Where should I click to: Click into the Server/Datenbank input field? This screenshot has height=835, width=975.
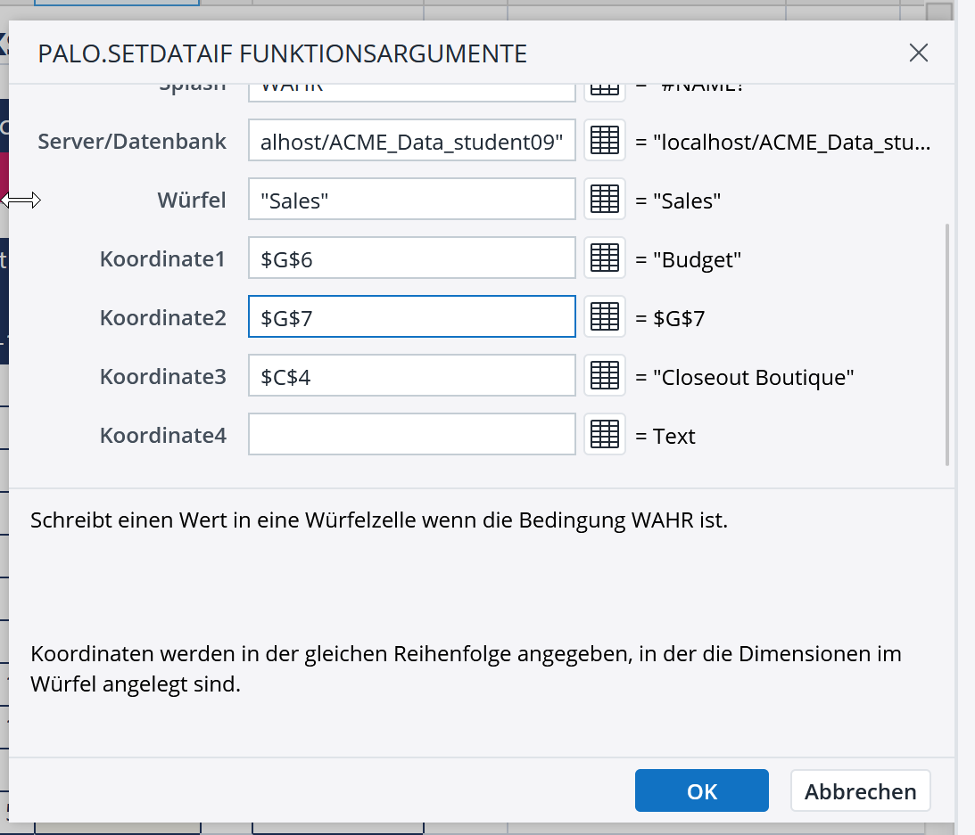point(411,141)
